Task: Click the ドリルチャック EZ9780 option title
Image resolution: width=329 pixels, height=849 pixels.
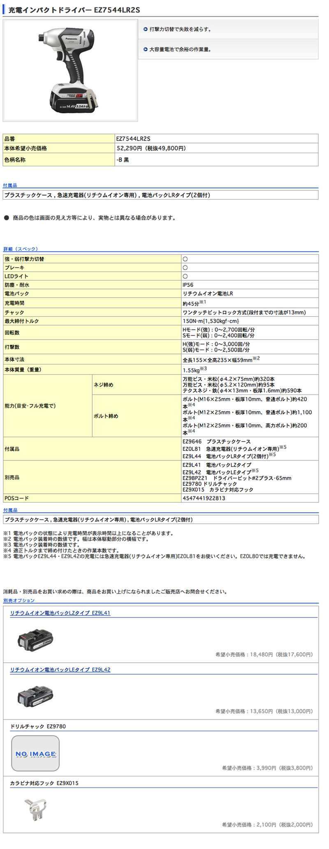Action: (38, 727)
